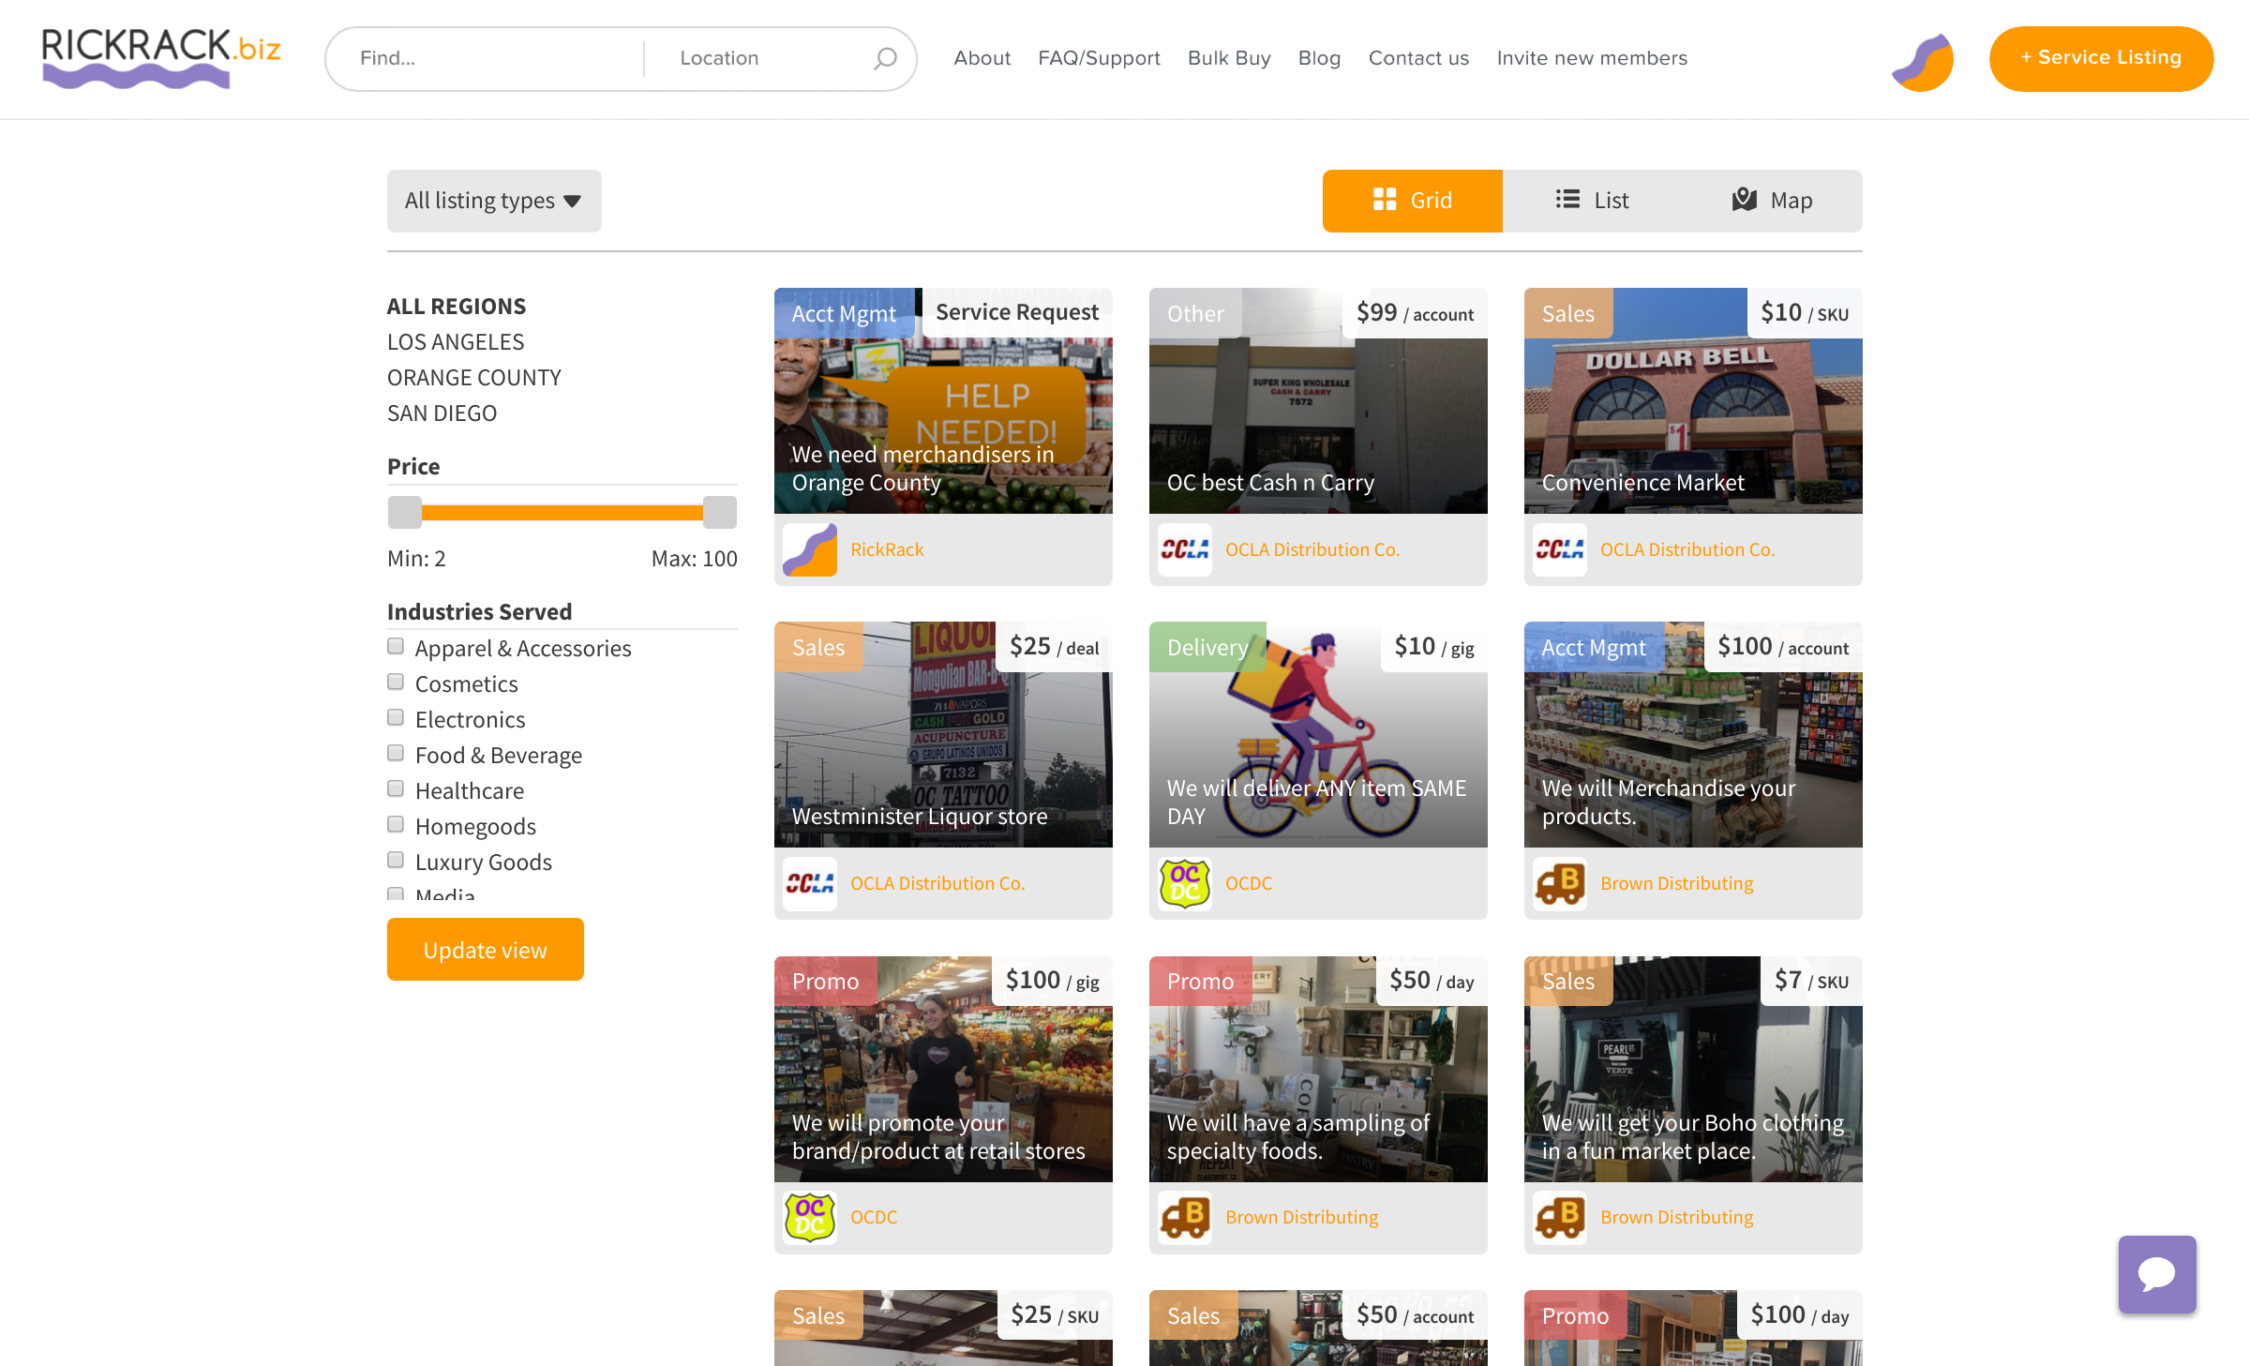Image resolution: width=2249 pixels, height=1366 pixels.
Task: Click the price slider maximum handle
Action: pos(719,512)
